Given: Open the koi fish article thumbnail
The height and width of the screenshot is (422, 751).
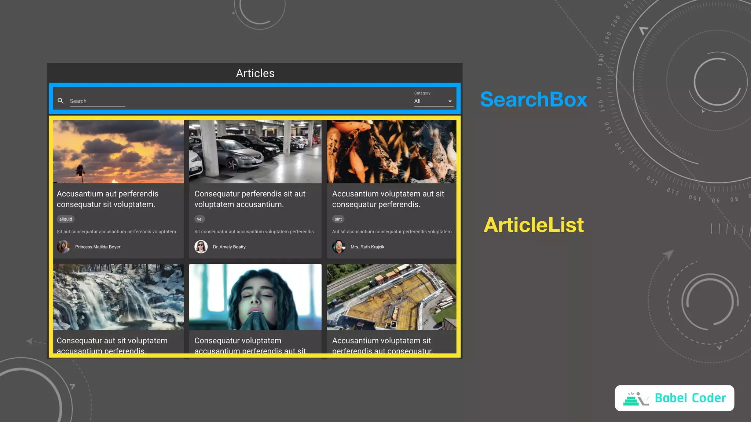Looking at the screenshot, I should pyautogui.click(x=392, y=152).
